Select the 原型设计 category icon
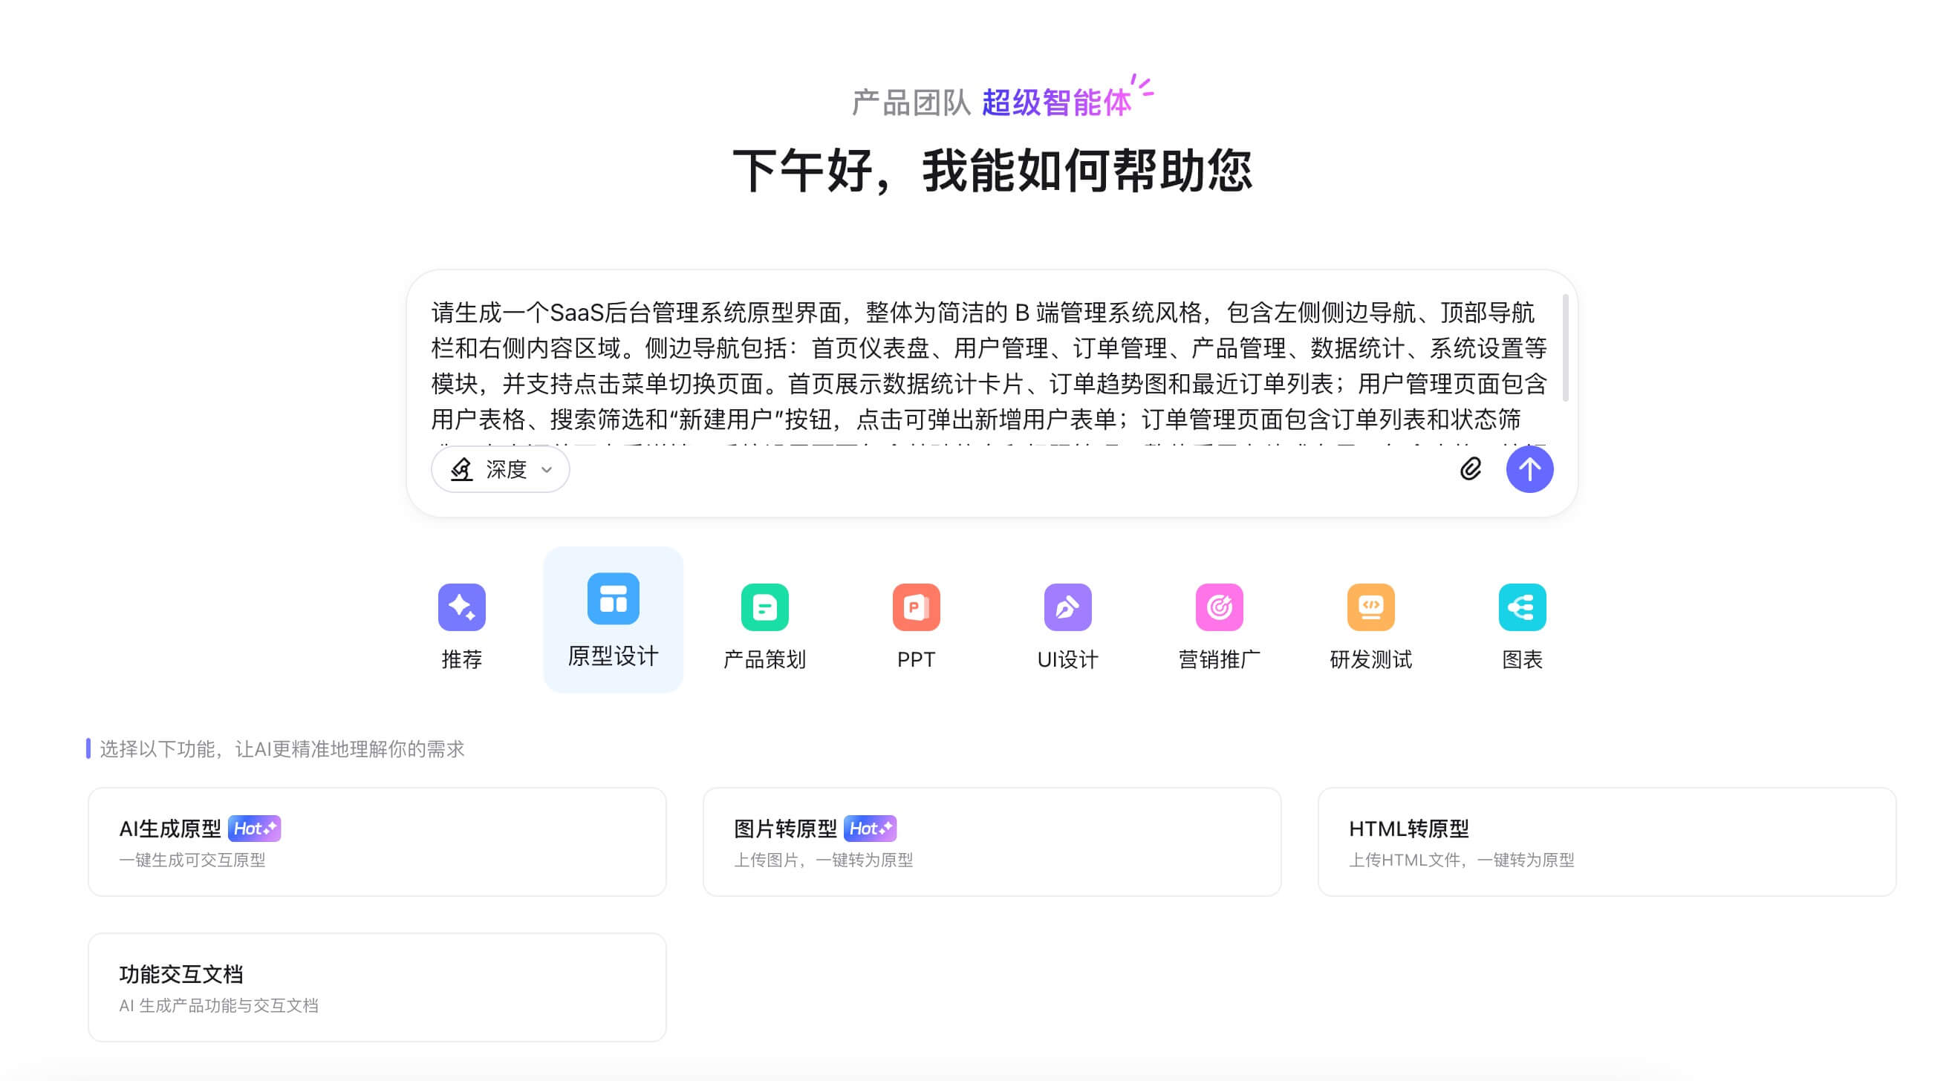 (613, 598)
